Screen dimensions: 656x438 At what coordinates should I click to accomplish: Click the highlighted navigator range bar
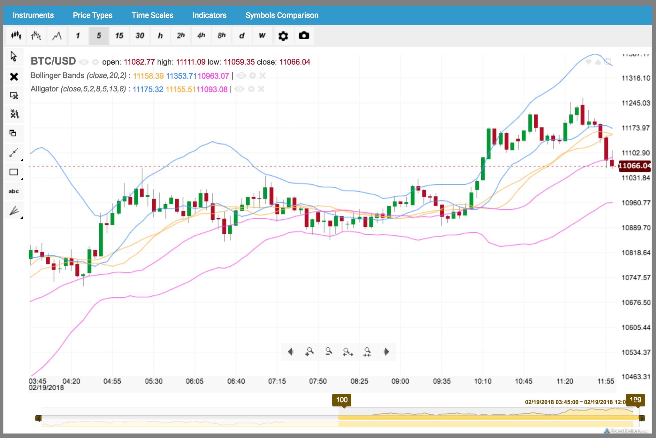pyautogui.click(x=489, y=418)
